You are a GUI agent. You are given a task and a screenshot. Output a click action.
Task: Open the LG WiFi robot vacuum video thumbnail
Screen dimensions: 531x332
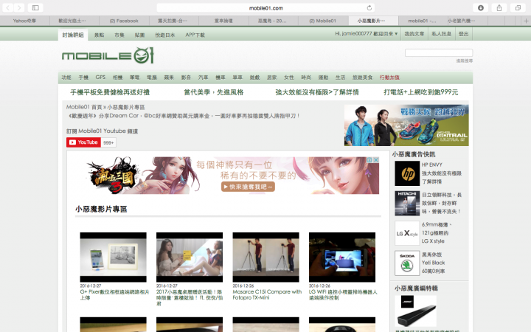click(x=342, y=257)
